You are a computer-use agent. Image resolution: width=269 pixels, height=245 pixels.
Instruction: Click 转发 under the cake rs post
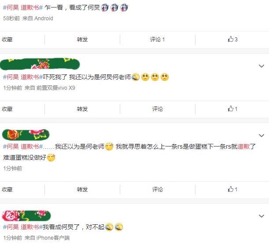[82, 190]
